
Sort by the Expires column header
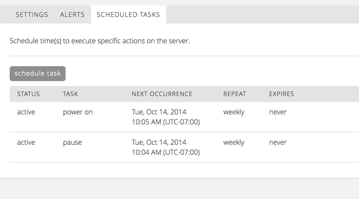[281, 94]
